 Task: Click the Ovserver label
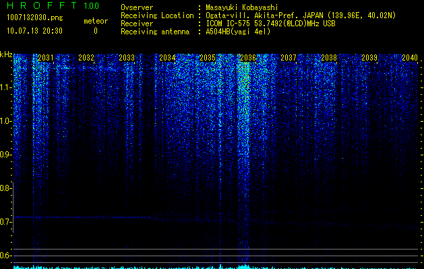coord(137,7)
